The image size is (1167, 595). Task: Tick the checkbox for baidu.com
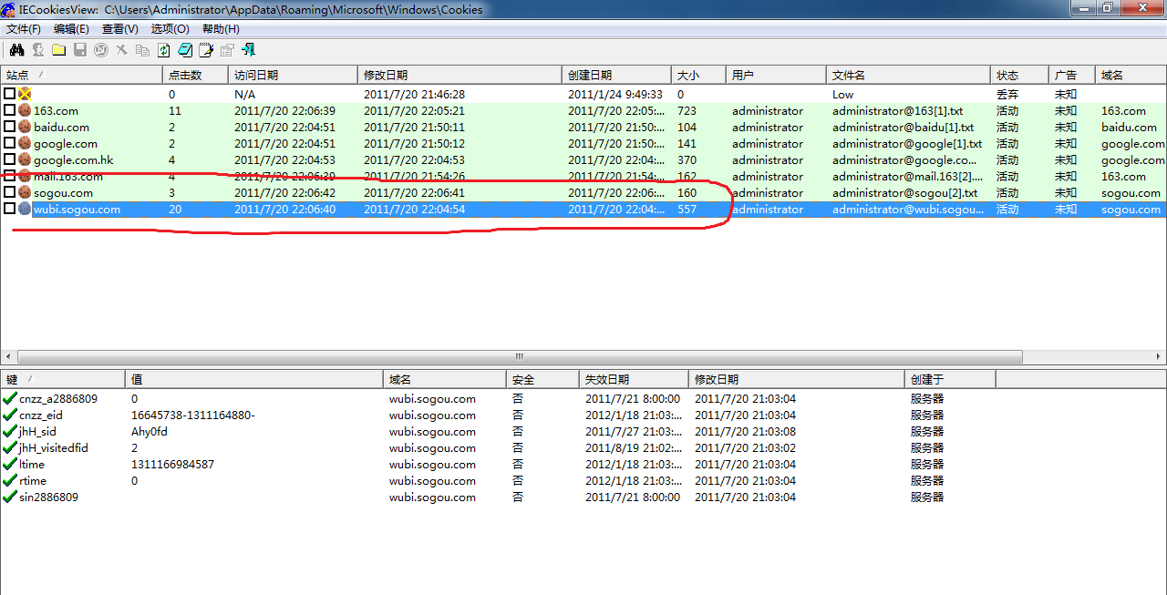[9, 127]
